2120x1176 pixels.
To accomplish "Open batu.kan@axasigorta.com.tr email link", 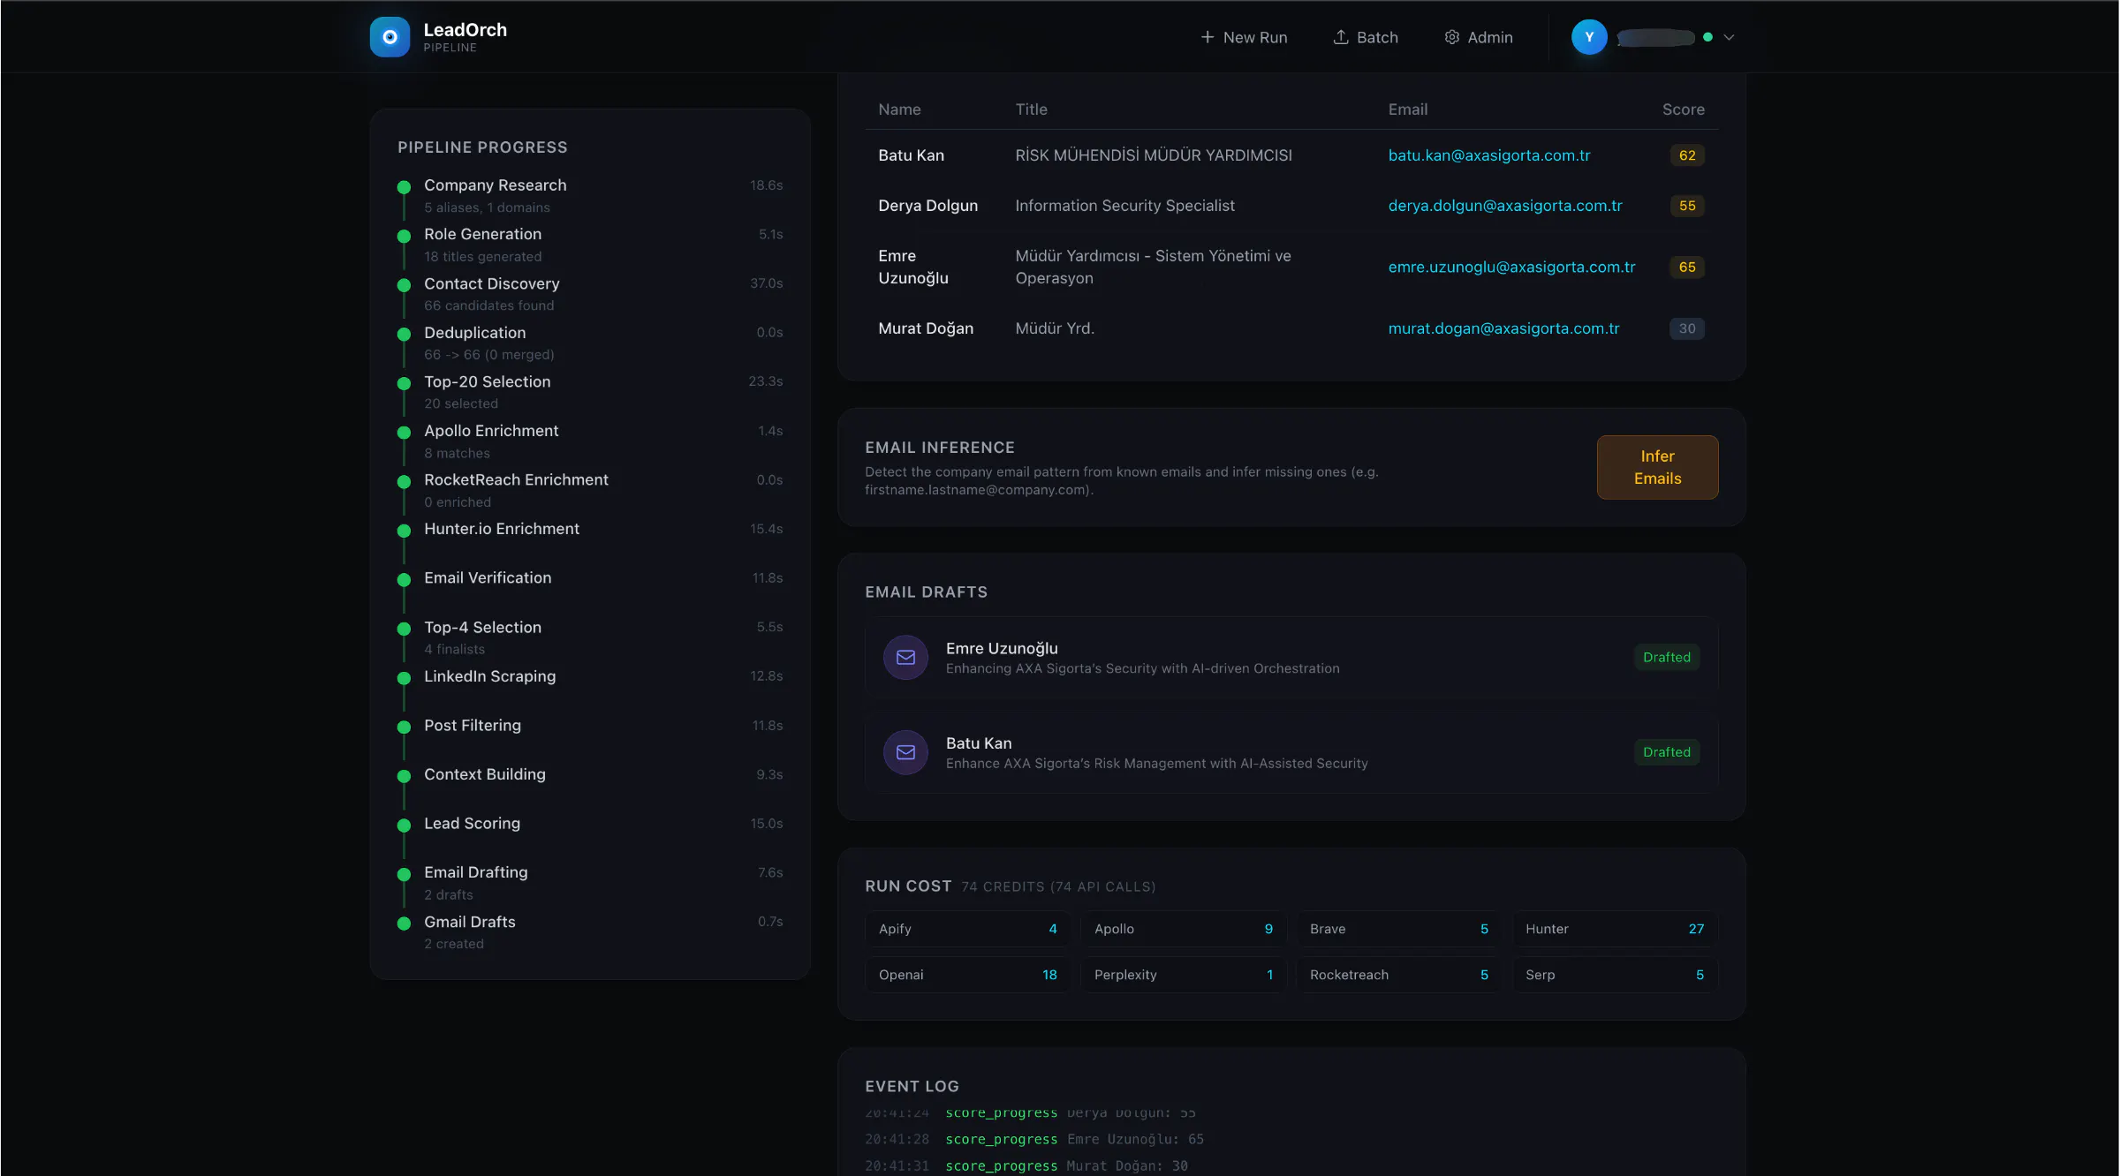I will tap(1488, 155).
